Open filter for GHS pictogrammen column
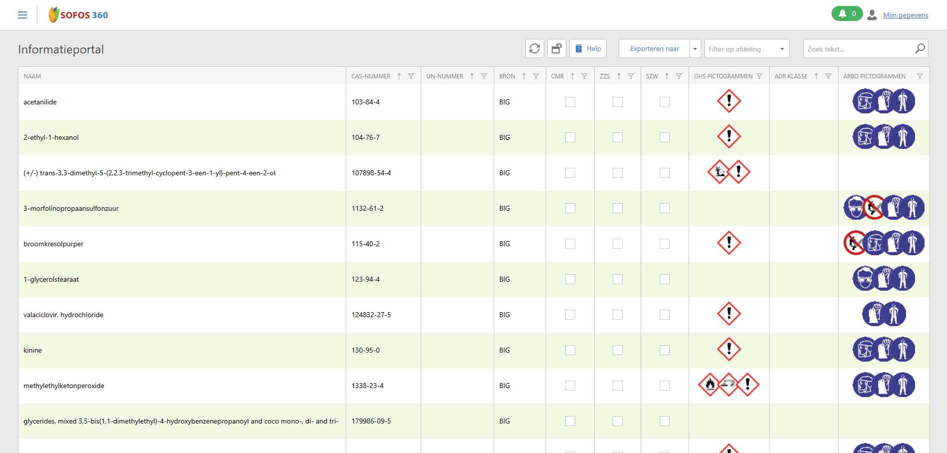Image resolution: width=947 pixels, height=453 pixels. tap(759, 76)
